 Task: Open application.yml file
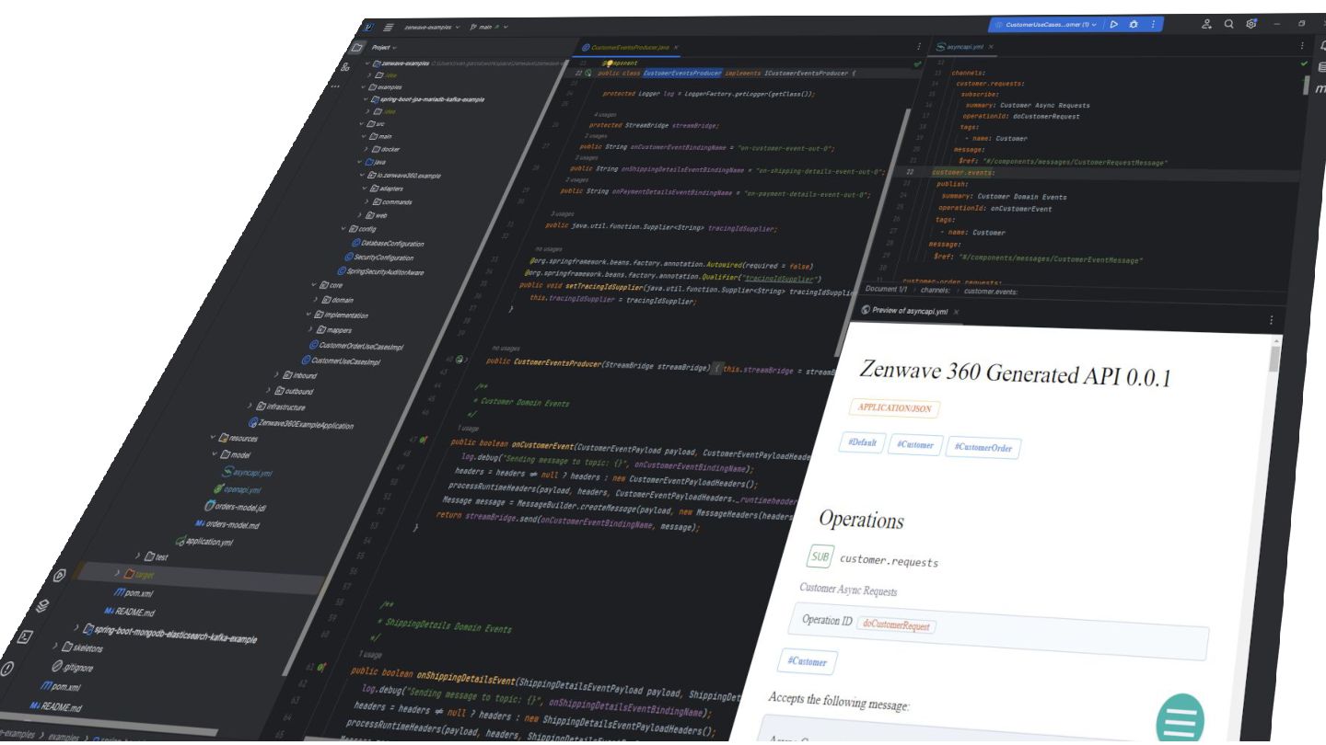(x=204, y=542)
